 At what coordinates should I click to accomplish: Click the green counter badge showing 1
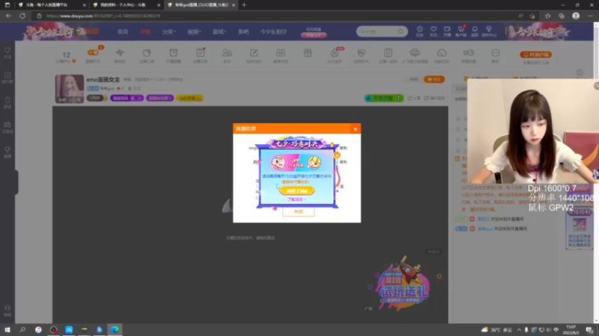tap(384, 99)
